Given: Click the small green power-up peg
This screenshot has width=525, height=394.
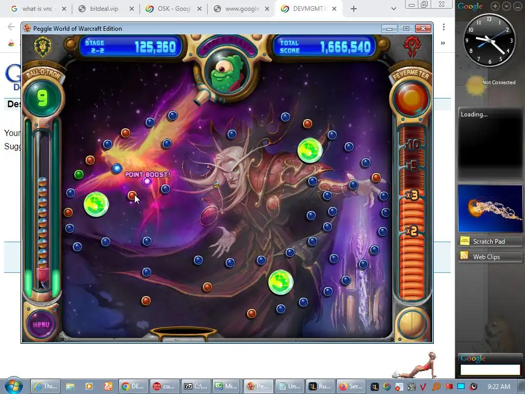Looking at the screenshot, I should pos(78,174).
